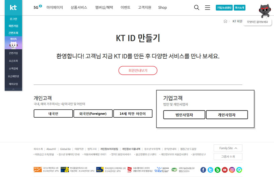Screen dimensions: 274x177
Task: Select 해외로밍 in the sidebar
Action: click(x=13, y=84)
